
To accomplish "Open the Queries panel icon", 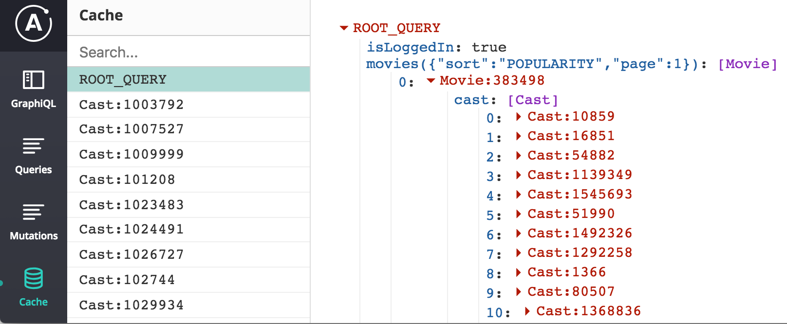I will pyautogui.click(x=34, y=145).
